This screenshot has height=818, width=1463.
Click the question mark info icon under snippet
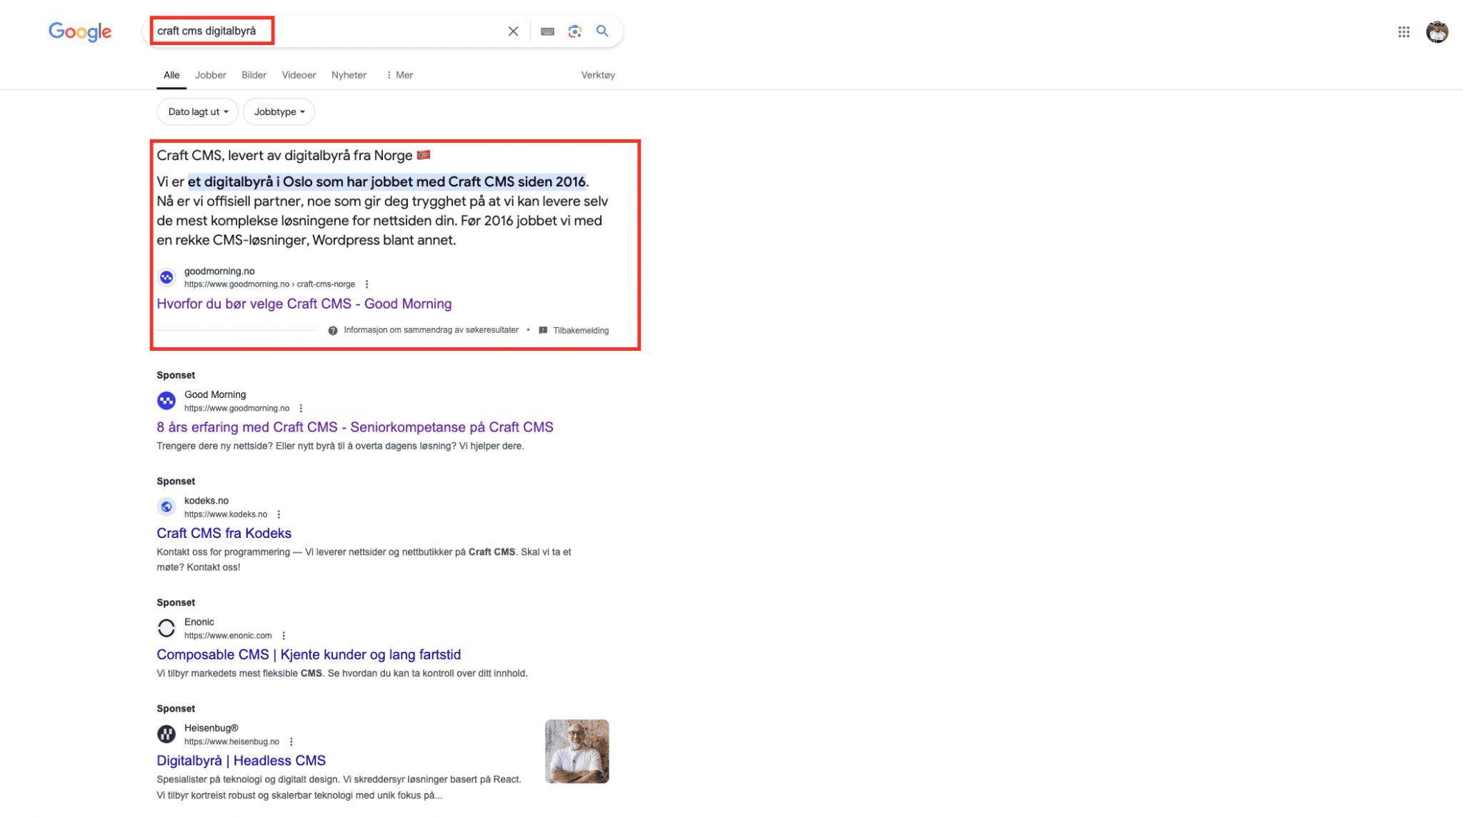coord(333,331)
